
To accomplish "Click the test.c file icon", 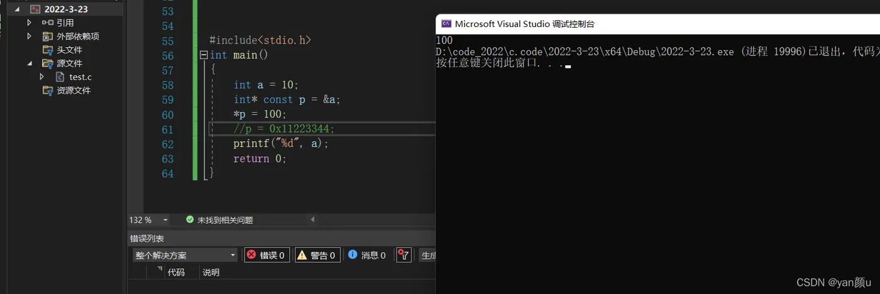I will coord(60,77).
